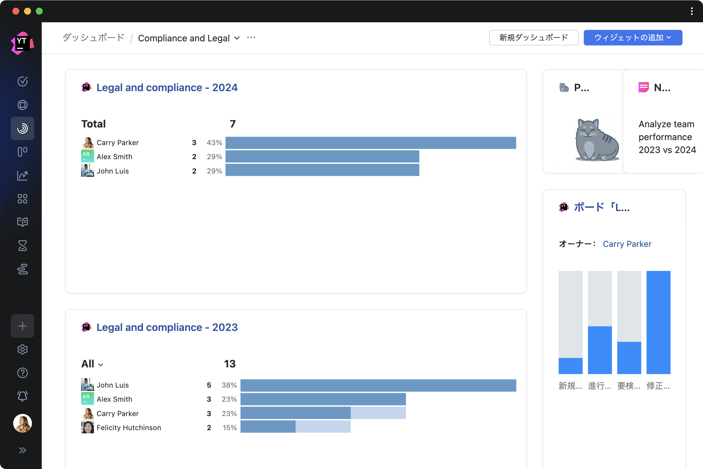Click the 新規ダッシュボード button
The image size is (703, 469).
(533, 38)
